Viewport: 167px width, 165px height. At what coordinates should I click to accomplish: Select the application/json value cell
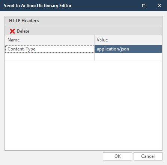tap(128, 49)
